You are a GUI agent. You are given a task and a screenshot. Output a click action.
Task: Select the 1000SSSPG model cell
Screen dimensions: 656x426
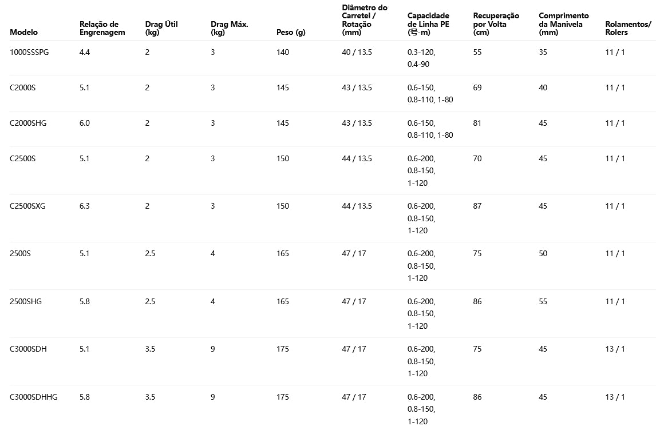[x=30, y=53]
